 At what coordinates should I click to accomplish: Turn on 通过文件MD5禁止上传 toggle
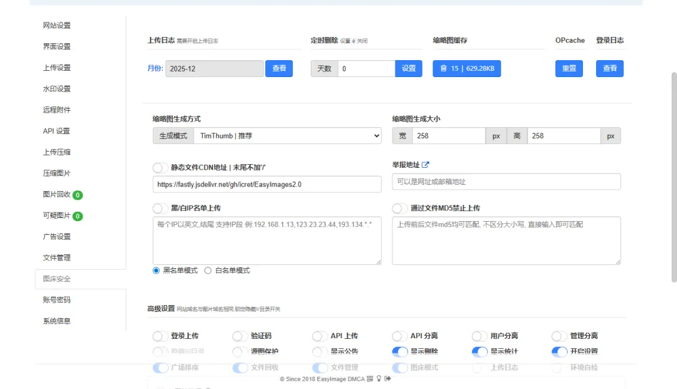tap(400, 208)
